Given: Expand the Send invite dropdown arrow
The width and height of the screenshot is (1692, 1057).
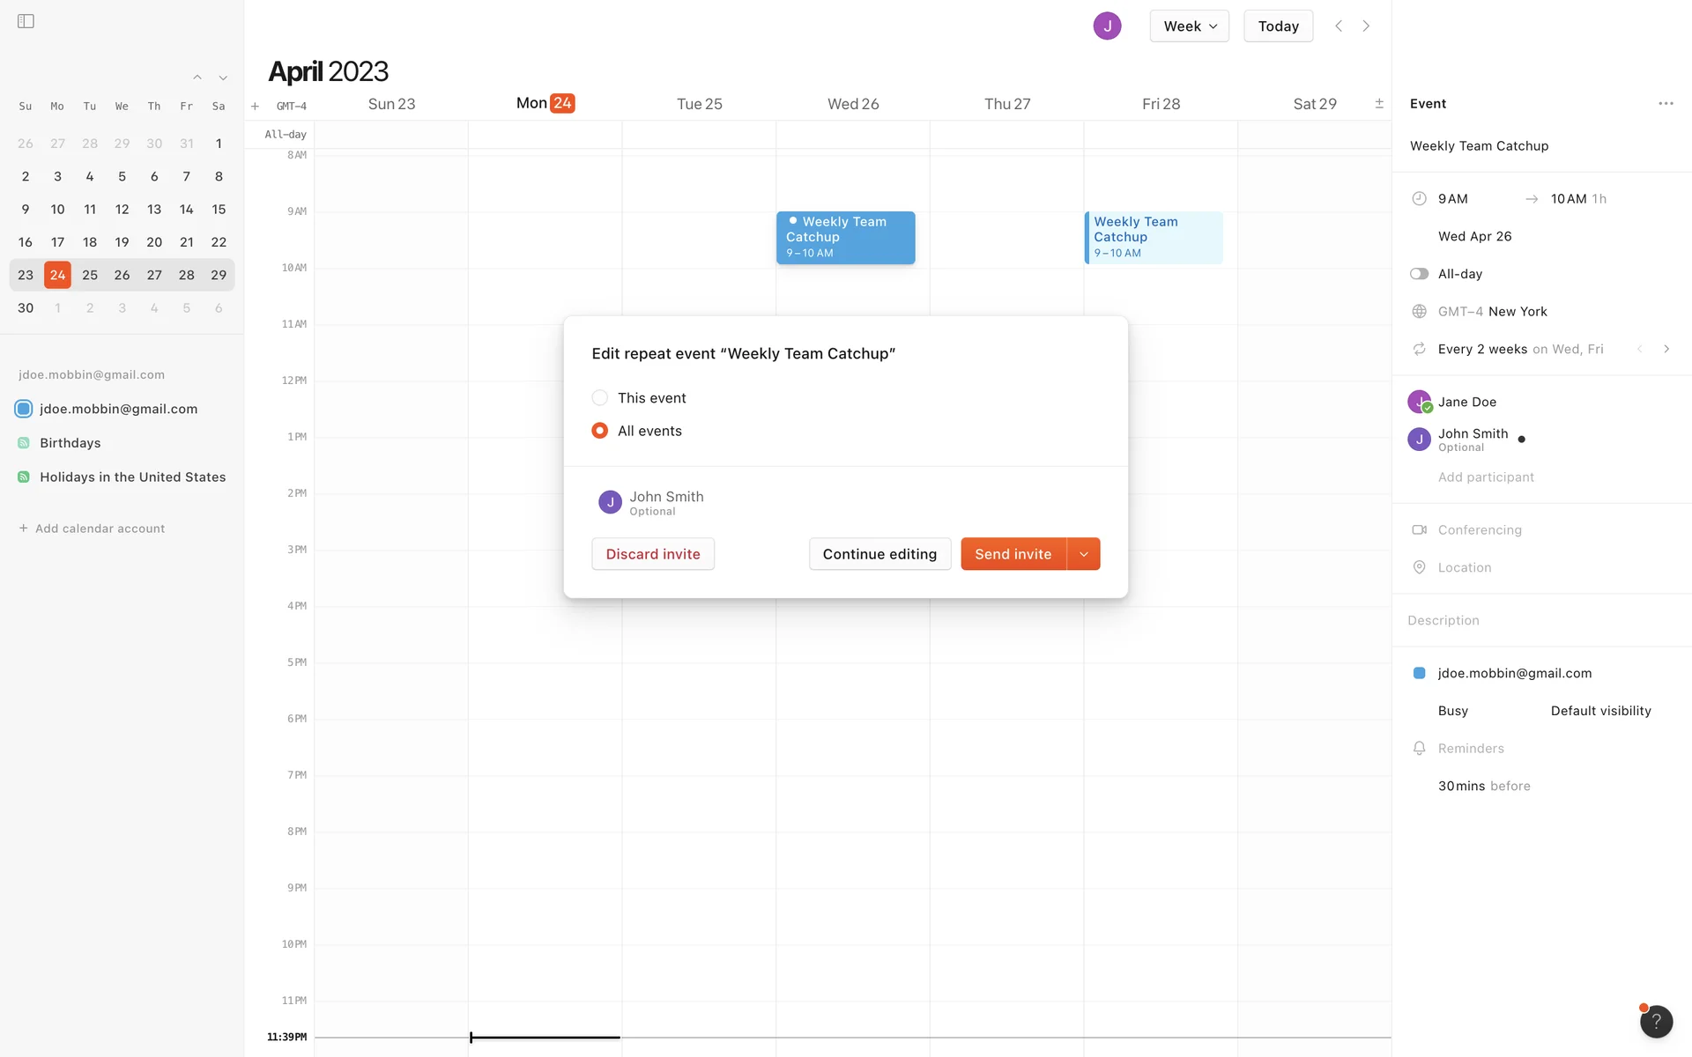Looking at the screenshot, I should pyautogui.click(x=1084, y=554).
